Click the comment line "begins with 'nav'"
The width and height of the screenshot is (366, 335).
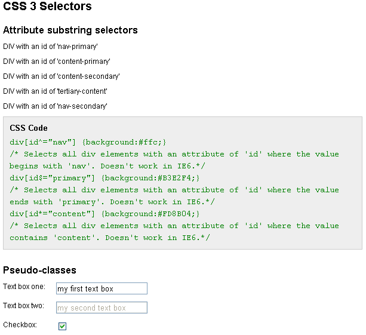point(107,166)
